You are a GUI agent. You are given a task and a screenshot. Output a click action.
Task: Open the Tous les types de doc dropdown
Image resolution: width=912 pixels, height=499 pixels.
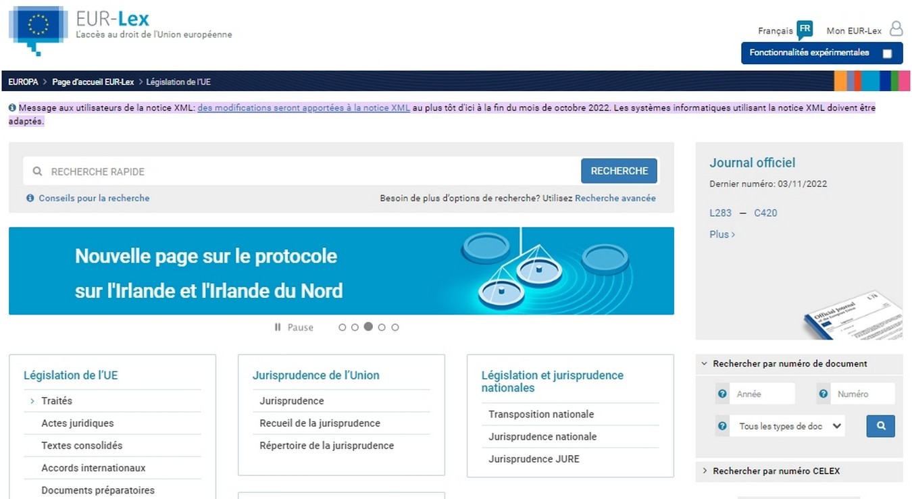pos(787,426)
